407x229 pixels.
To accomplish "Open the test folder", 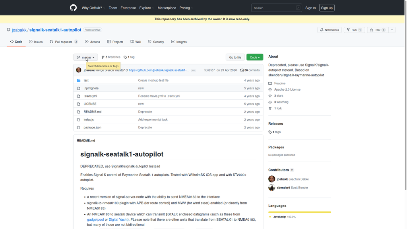I will 86,80.
